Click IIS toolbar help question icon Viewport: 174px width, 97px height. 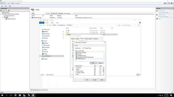click(x=172, y=3)
